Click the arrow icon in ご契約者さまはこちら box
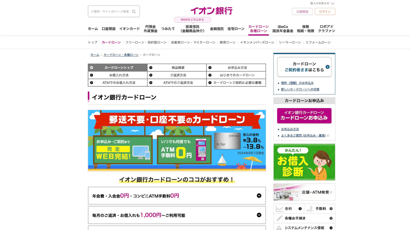This screenshot has height=230, width=410. point(327,67)
